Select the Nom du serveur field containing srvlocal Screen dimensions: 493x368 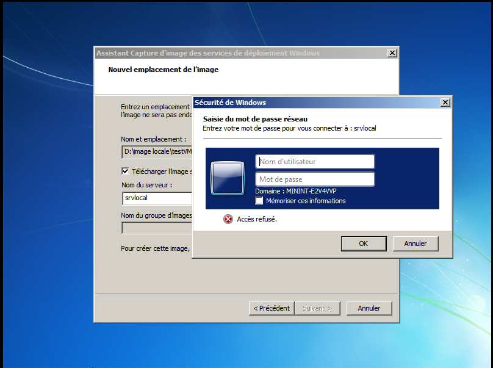click(x=157, y=198)
